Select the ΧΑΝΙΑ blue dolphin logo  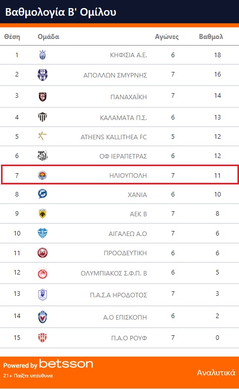43,194
